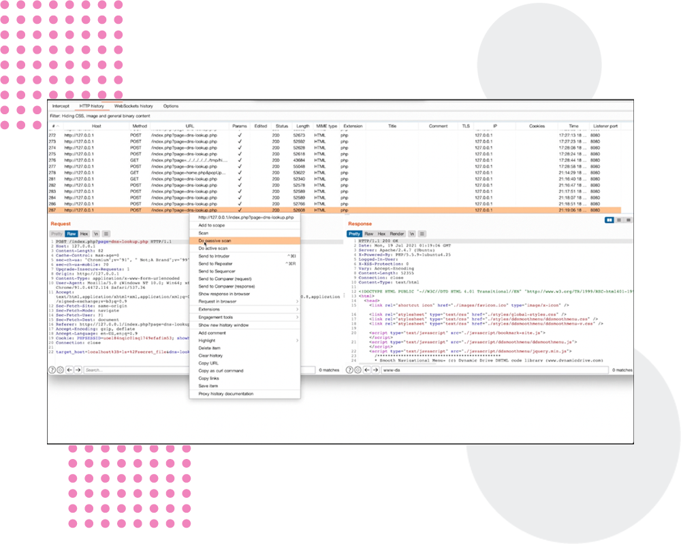Choose Scan in context menu

pos(245,233)
